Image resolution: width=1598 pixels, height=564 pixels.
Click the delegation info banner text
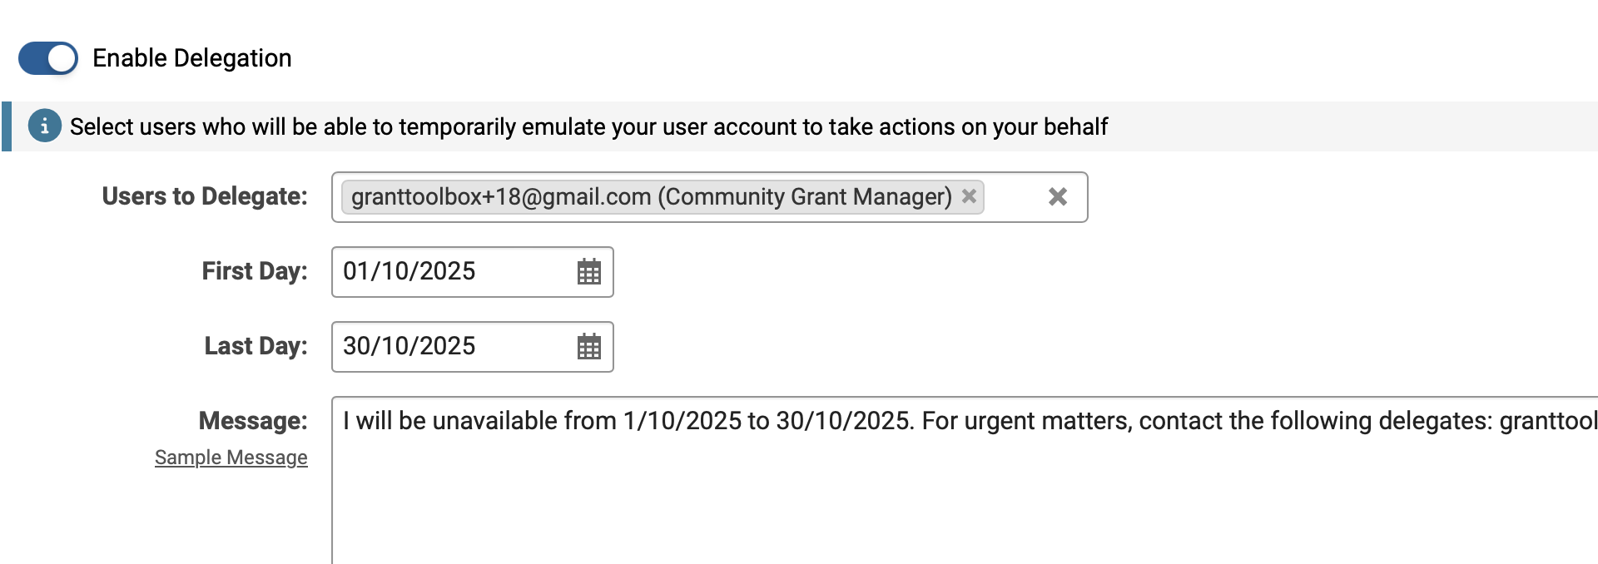click(588, 126)
